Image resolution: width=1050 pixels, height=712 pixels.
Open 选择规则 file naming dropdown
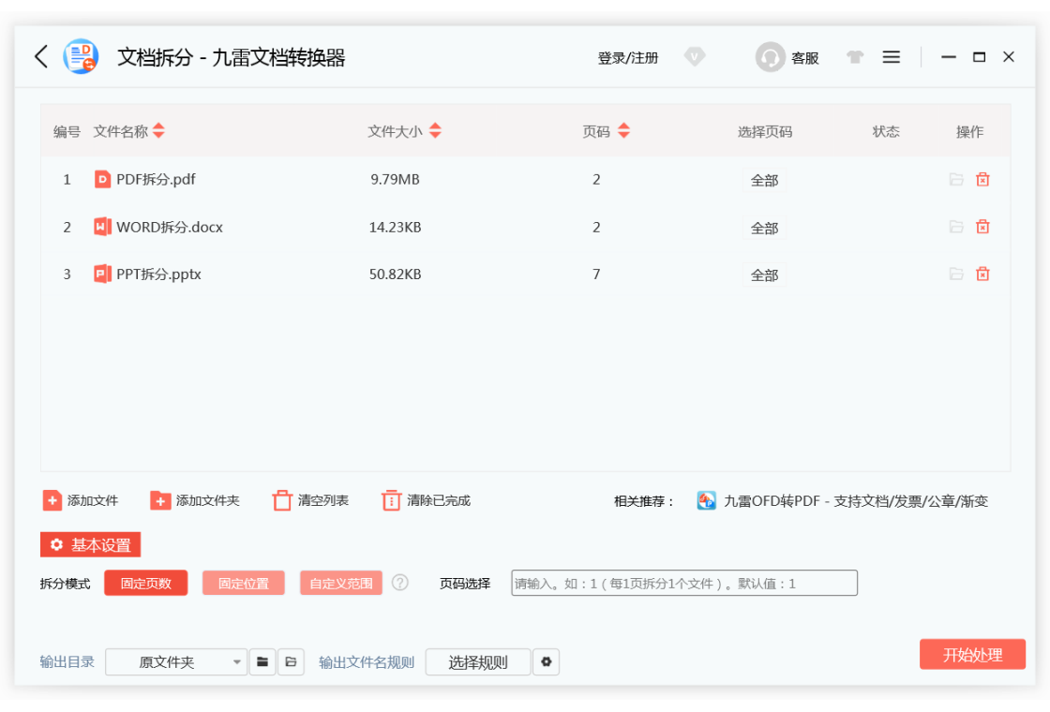(x=478, y=661)
